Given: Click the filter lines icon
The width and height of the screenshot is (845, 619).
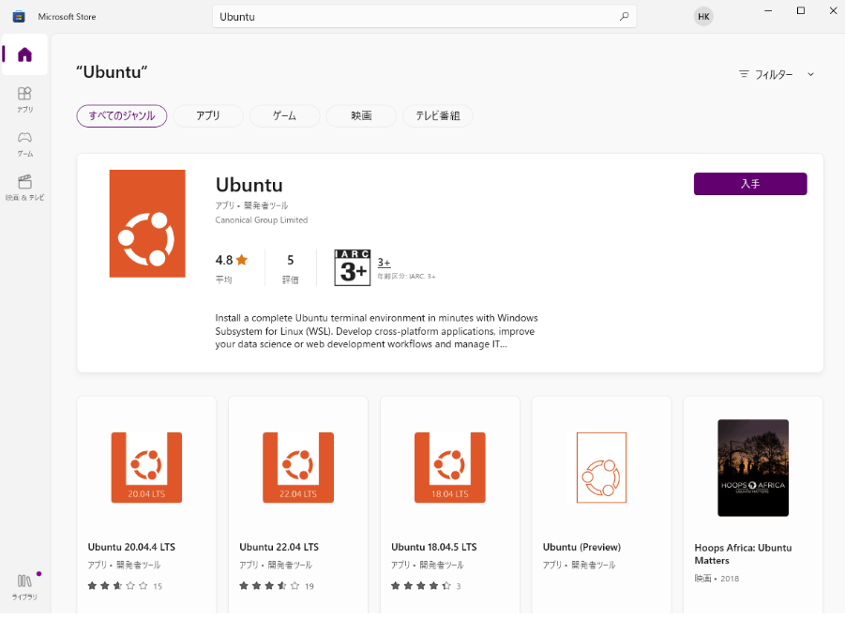Looking at the screenshot, I should pos(744,74).
